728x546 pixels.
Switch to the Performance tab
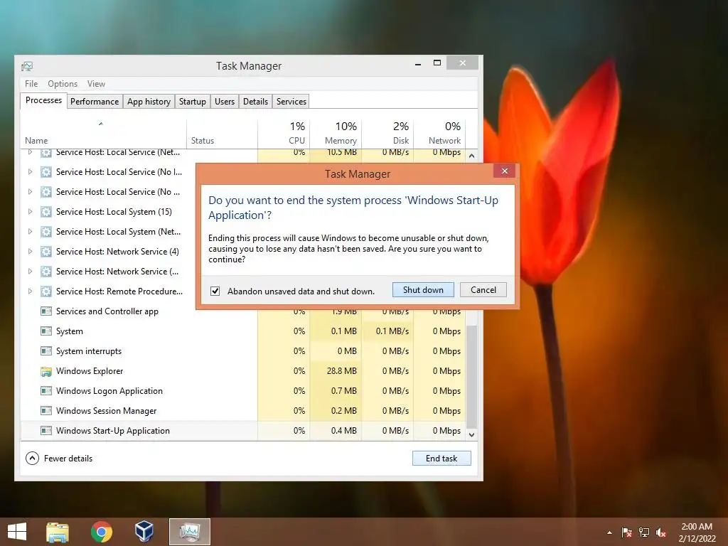click(95, 102)
